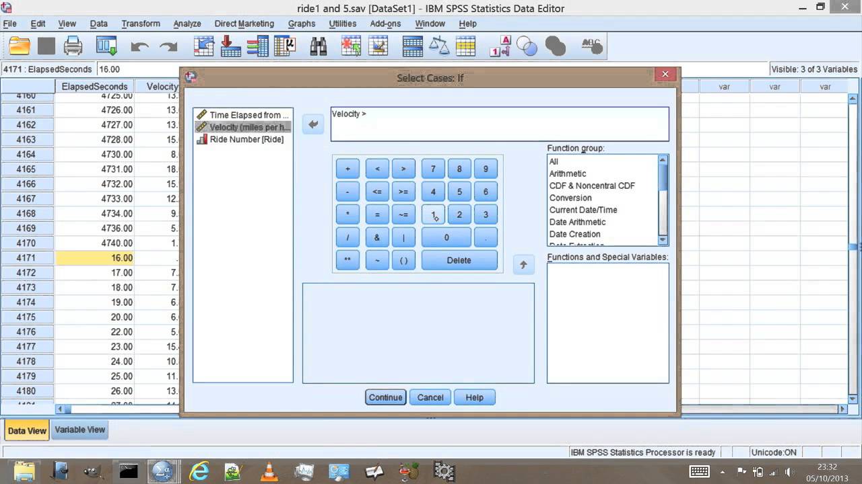
Task: Click keypad number 5 button
Action: [459, 192]
